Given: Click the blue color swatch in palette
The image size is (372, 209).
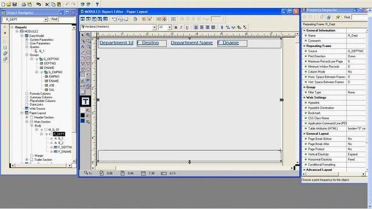Looking at the screenshot, I should click(x=83, y=121).
